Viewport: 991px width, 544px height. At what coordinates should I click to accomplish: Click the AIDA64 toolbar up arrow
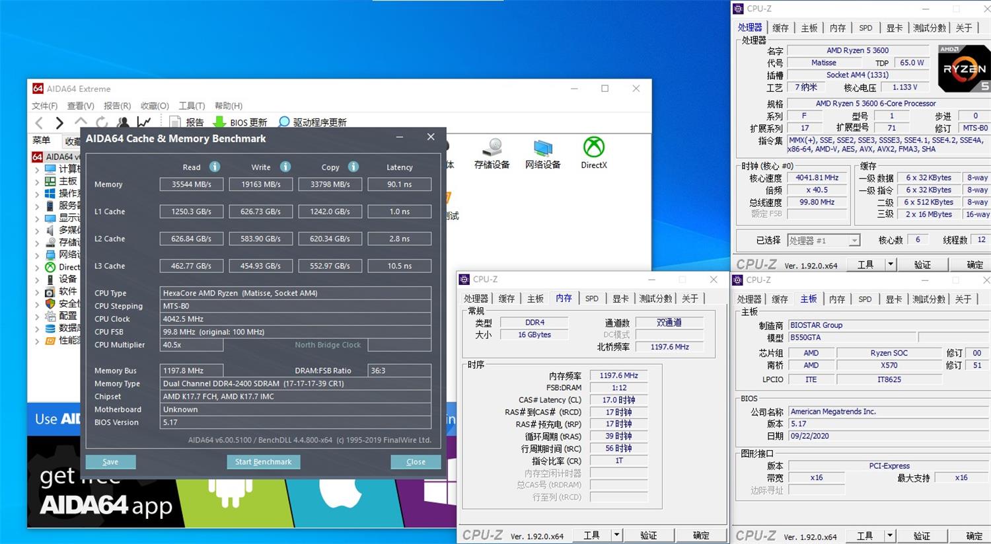point(81,122)
